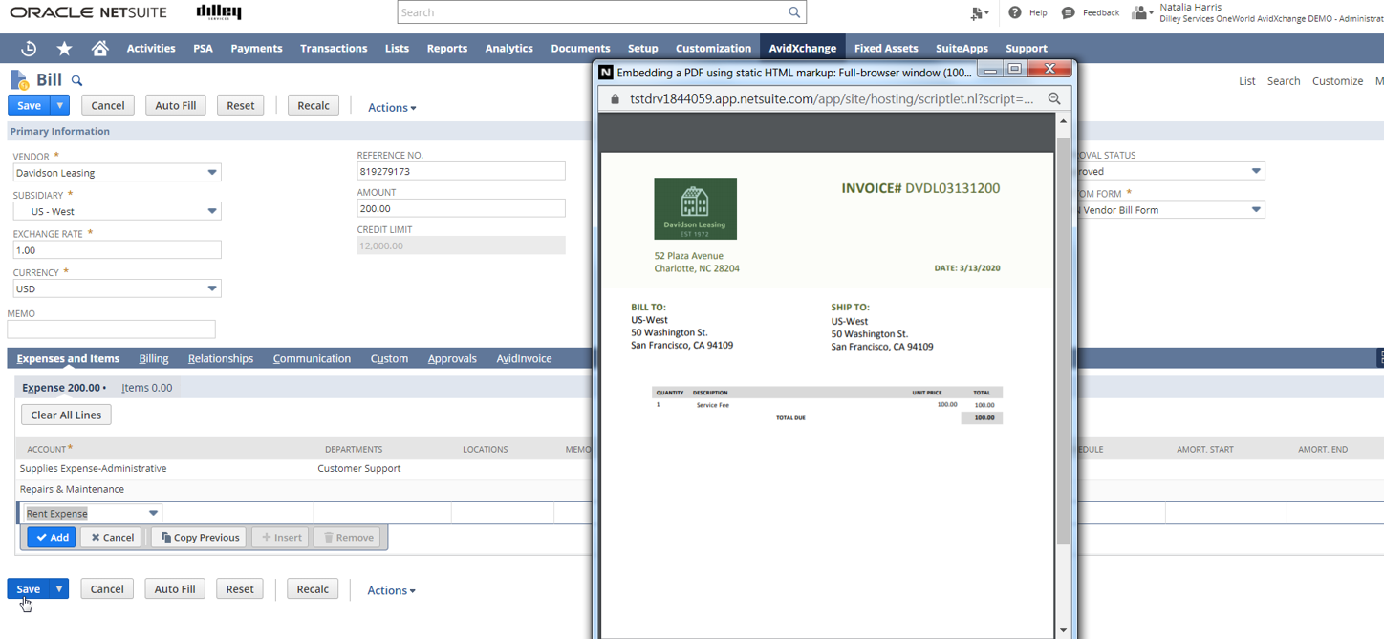Open the Create New icon in the header
Viewport: 1384px width, 639px height.
click(x=979, y=12)
